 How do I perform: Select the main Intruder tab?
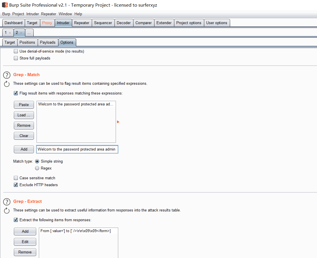63,23
